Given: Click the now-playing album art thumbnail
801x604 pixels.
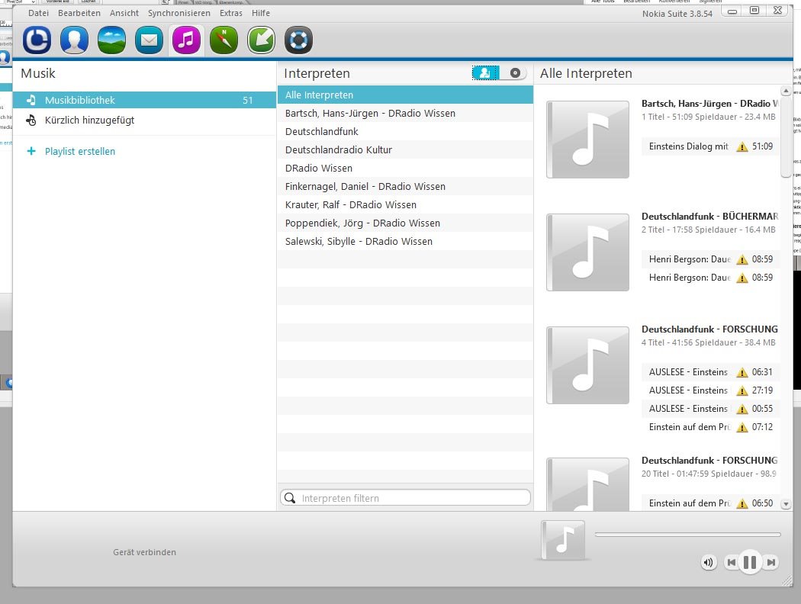Looking at the screenshot, I should click(x=563, y=540).
